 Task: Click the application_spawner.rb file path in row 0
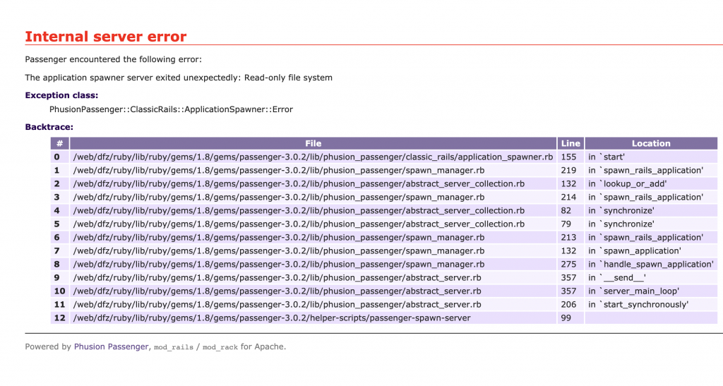tap(313, 157)
